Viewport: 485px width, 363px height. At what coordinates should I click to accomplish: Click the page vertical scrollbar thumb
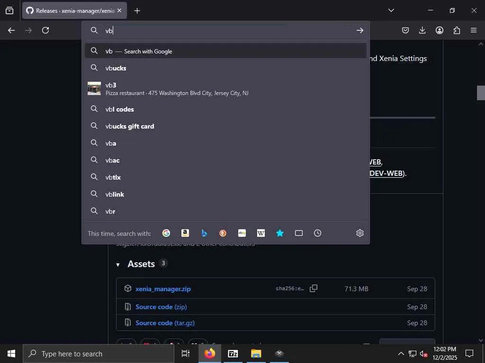click(x=481, y=93)
